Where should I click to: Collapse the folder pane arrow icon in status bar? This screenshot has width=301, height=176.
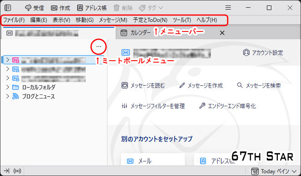(x=6, y=171)
